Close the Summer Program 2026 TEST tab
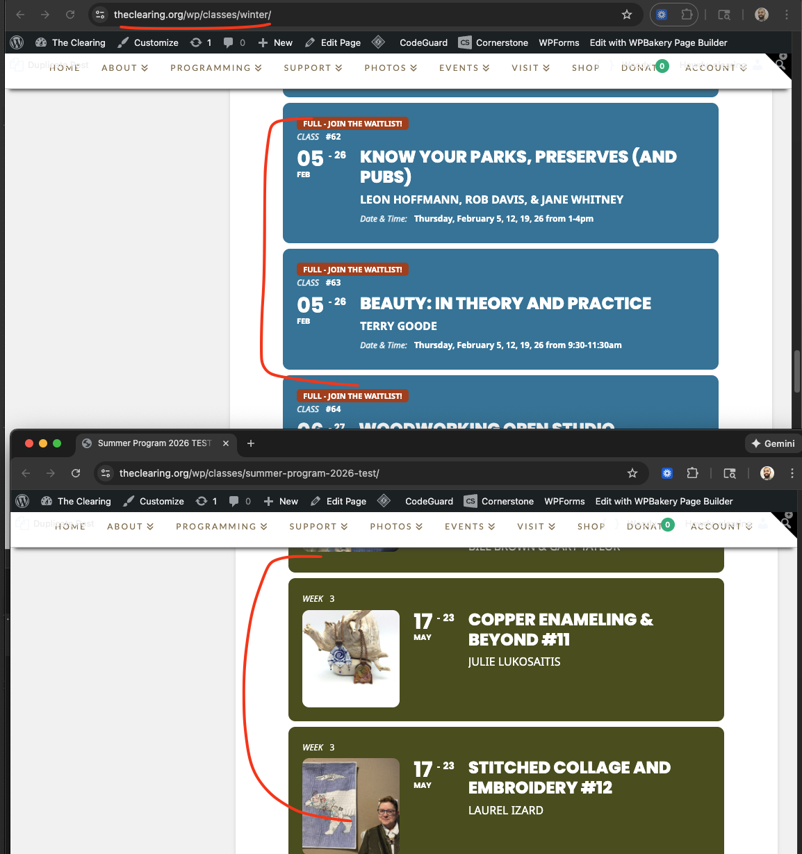 pos(226,443)
